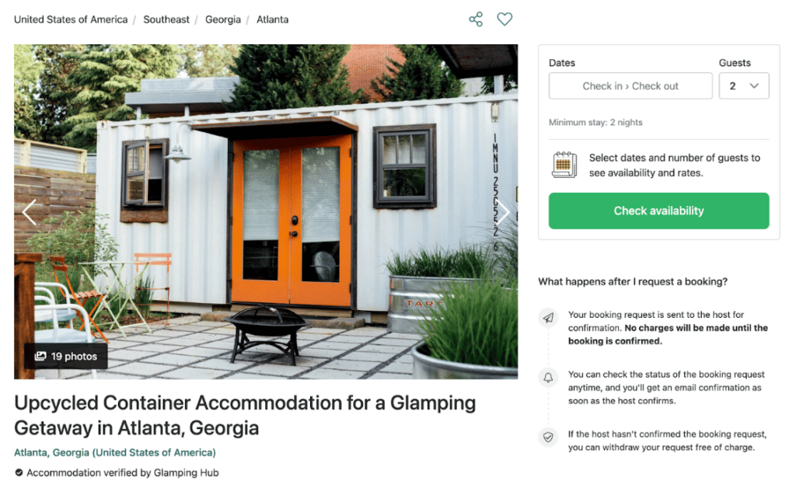This screenshot has width=796, height=488.
Task: Click the Check availability button
Action: (x=658, y=211)
